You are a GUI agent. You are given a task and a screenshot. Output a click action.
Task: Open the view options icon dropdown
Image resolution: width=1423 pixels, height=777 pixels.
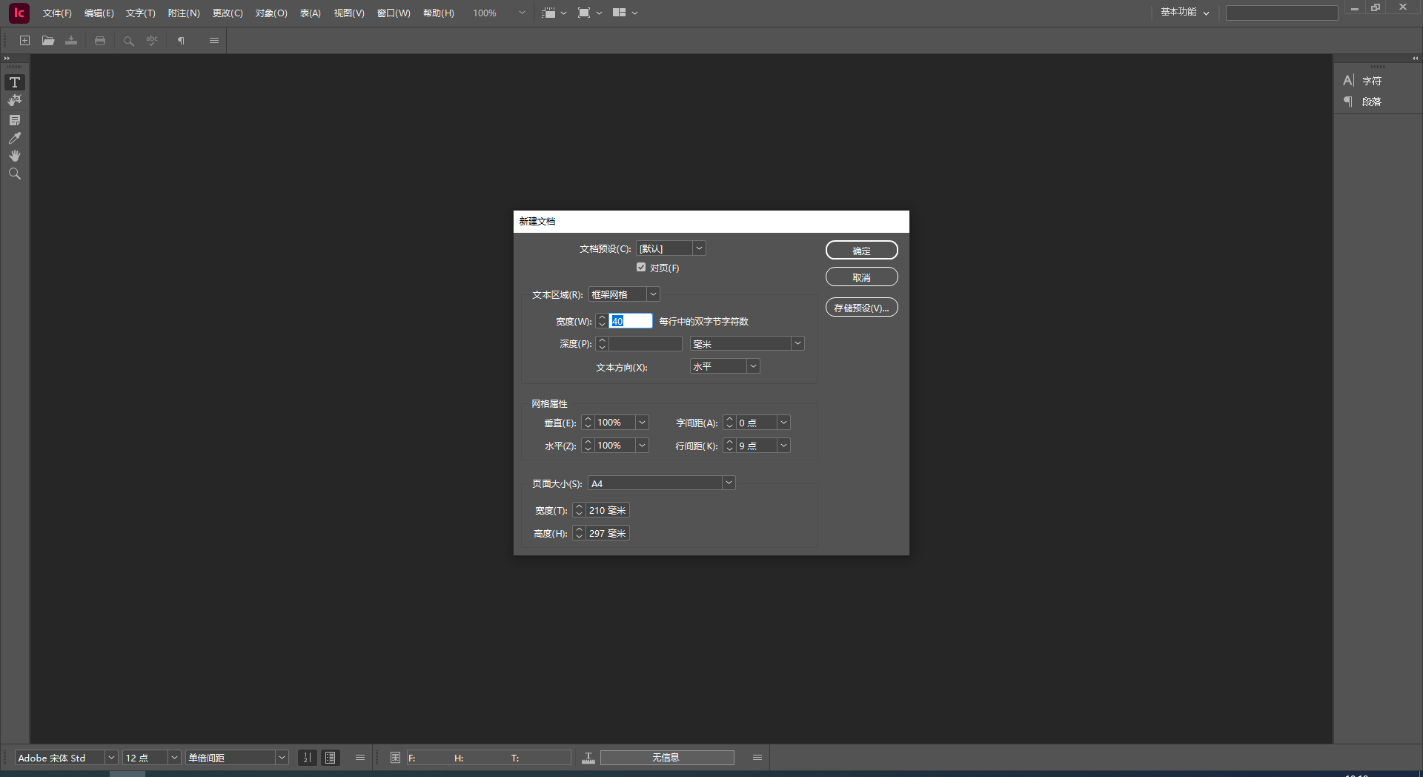554,13
